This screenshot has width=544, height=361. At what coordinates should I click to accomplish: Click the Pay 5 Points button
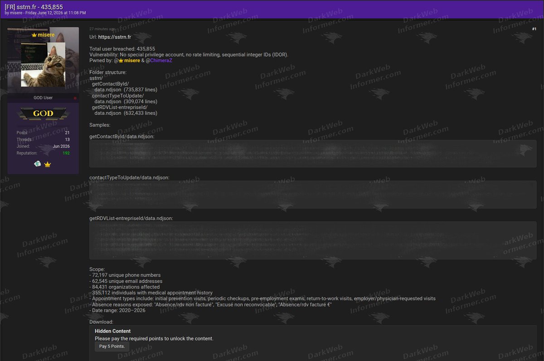point(112,347)
